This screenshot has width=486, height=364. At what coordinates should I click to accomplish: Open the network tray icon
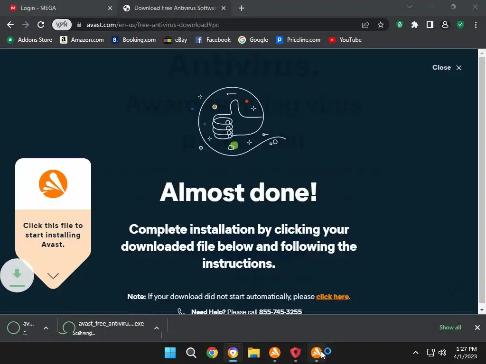point(430,353)
